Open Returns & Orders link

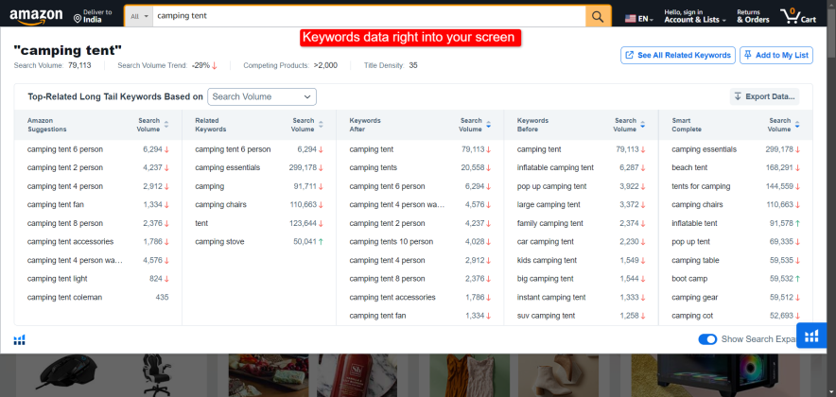[x=753, y=16]
